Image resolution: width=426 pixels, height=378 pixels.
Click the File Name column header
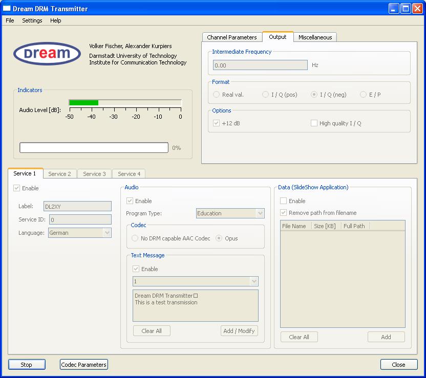tap(296, 226)
